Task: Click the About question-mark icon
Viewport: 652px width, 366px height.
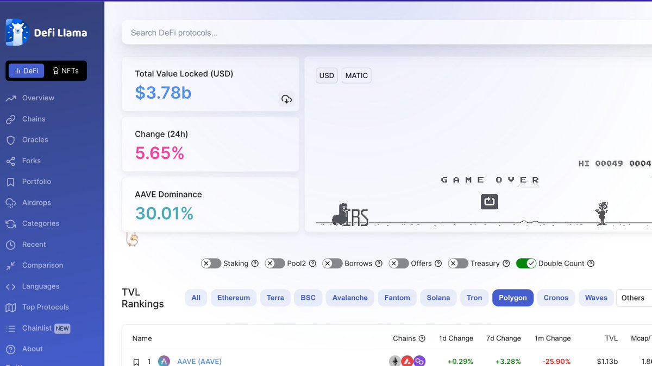Action: coord(11,349)
